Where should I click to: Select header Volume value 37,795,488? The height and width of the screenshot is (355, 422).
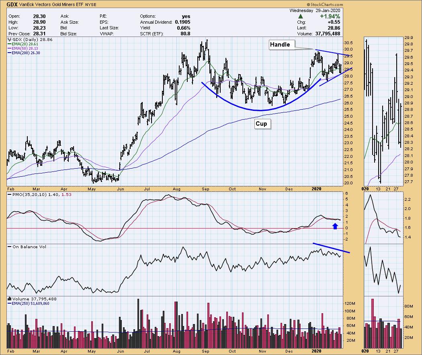tap(328, 34)
